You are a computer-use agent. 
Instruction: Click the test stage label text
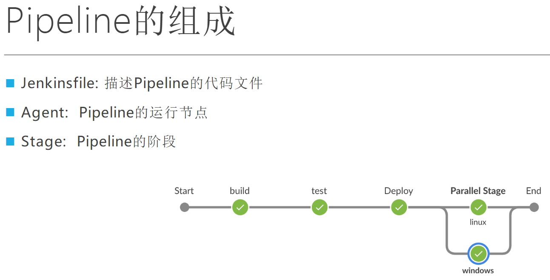click(319, 191)
